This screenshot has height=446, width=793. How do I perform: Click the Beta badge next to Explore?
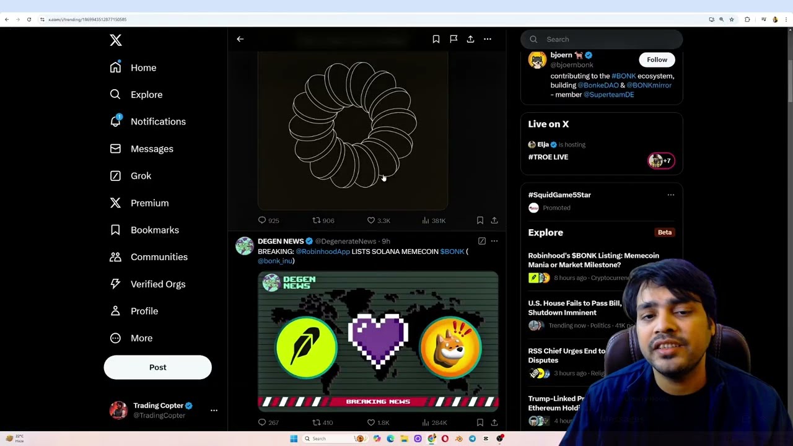click(x=665, y=232)
